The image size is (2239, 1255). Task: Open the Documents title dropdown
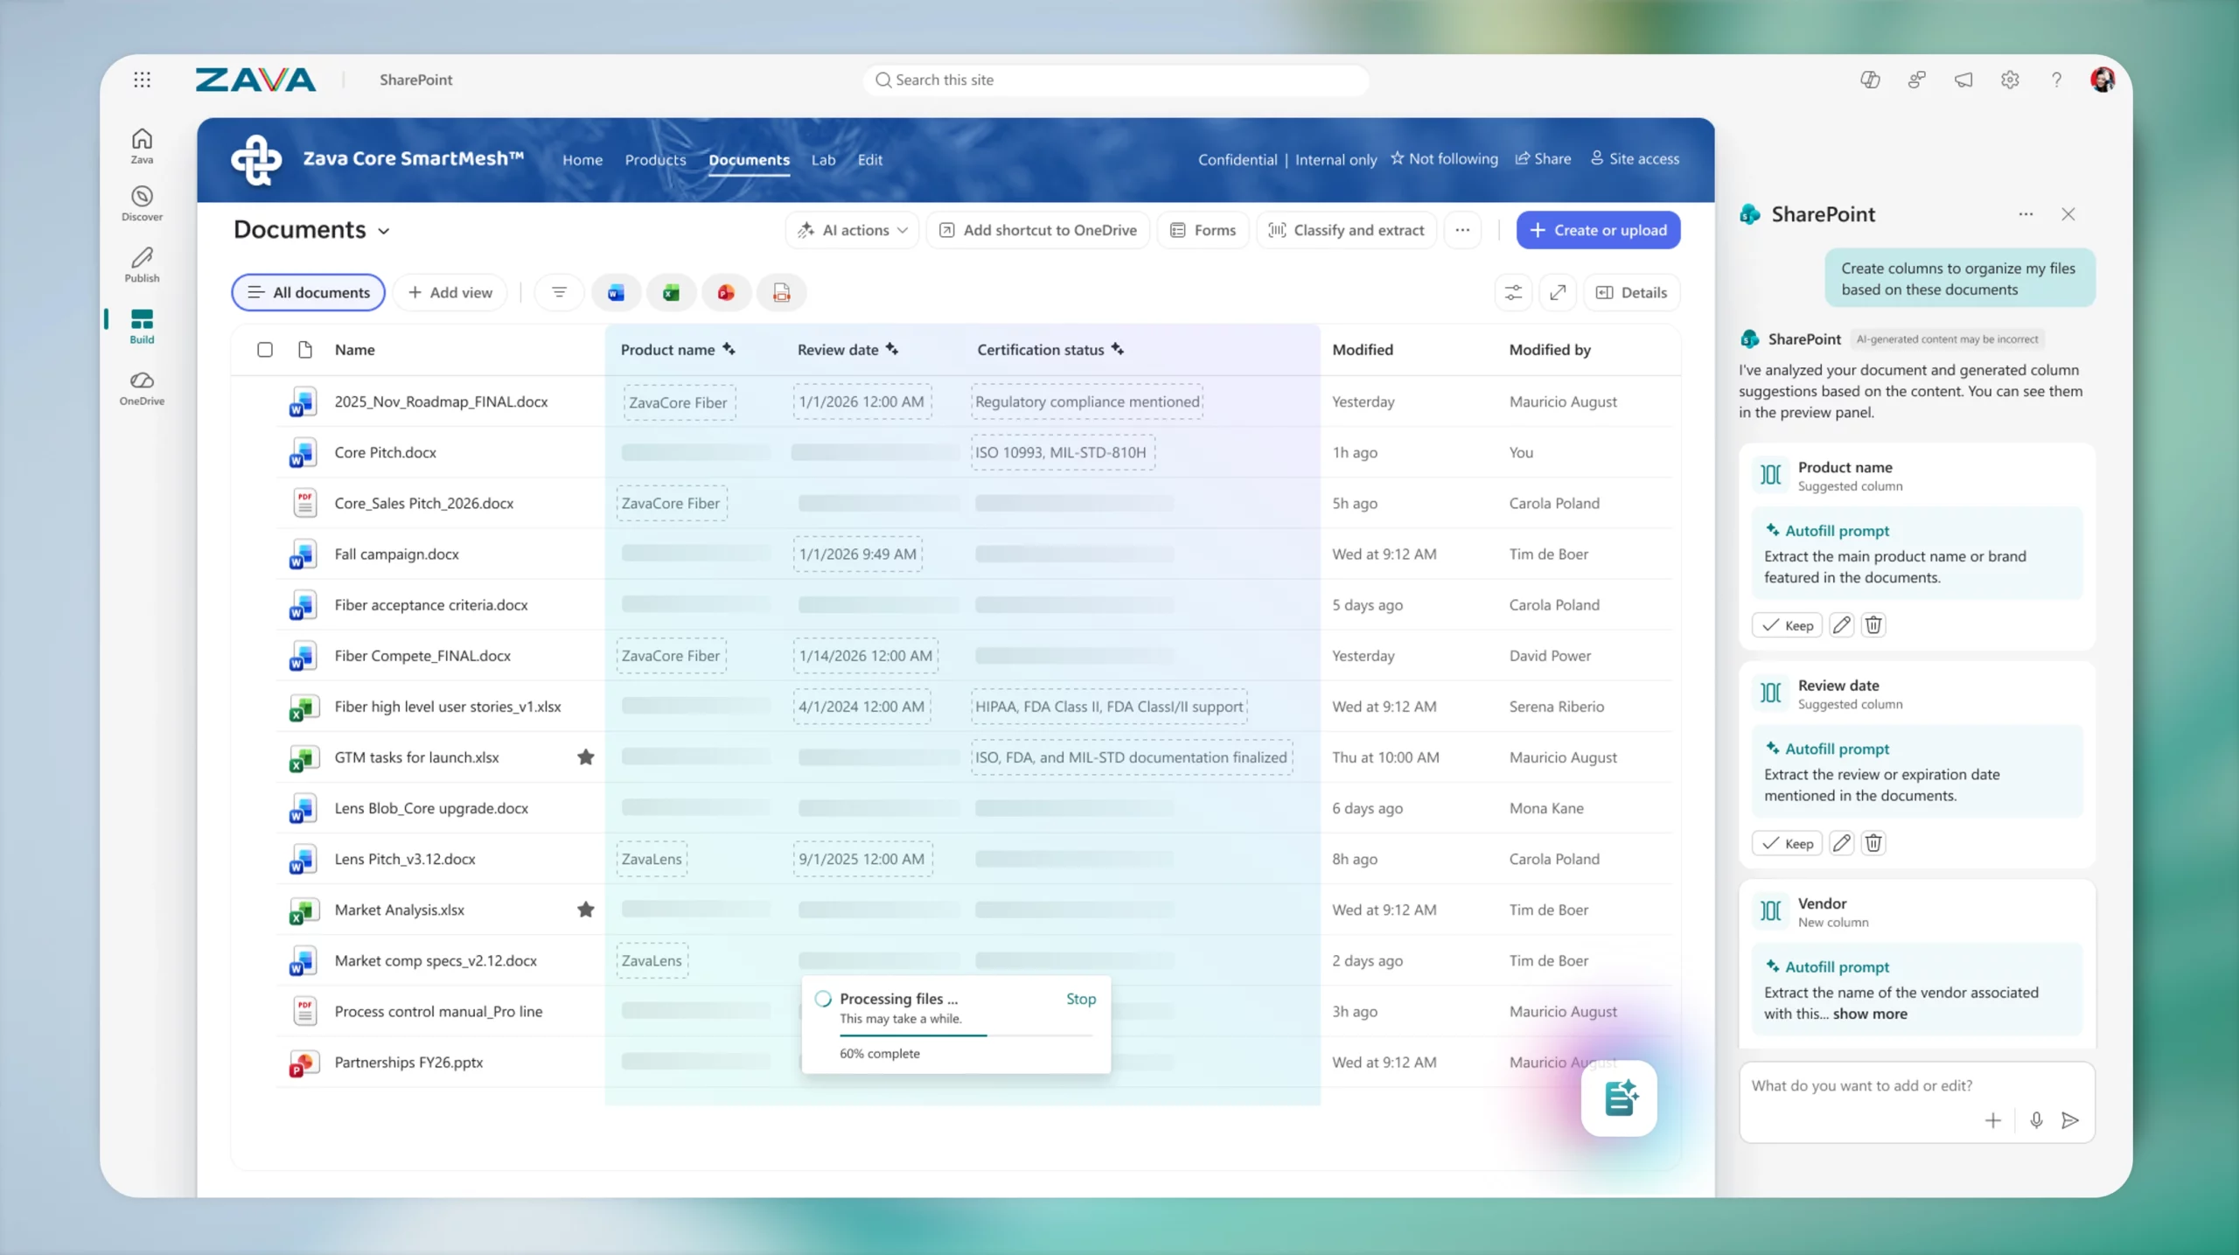point(383,230)
